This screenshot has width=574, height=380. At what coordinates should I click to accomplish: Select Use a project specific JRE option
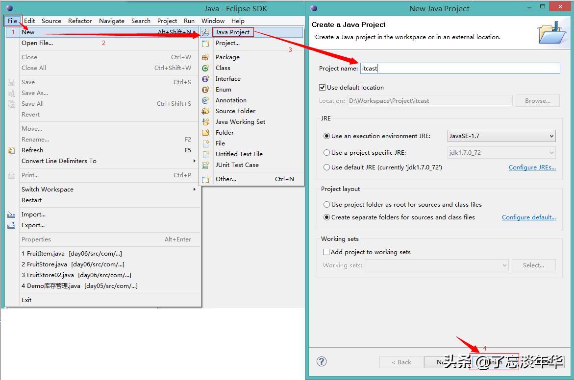(x=326, y=152)
